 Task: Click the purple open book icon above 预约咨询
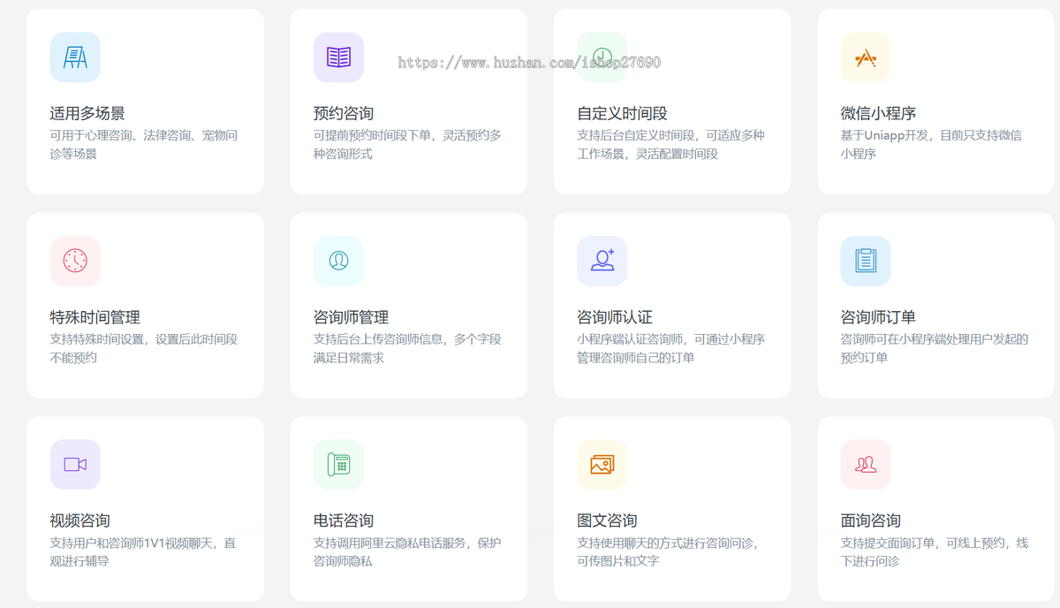(338, 57)
